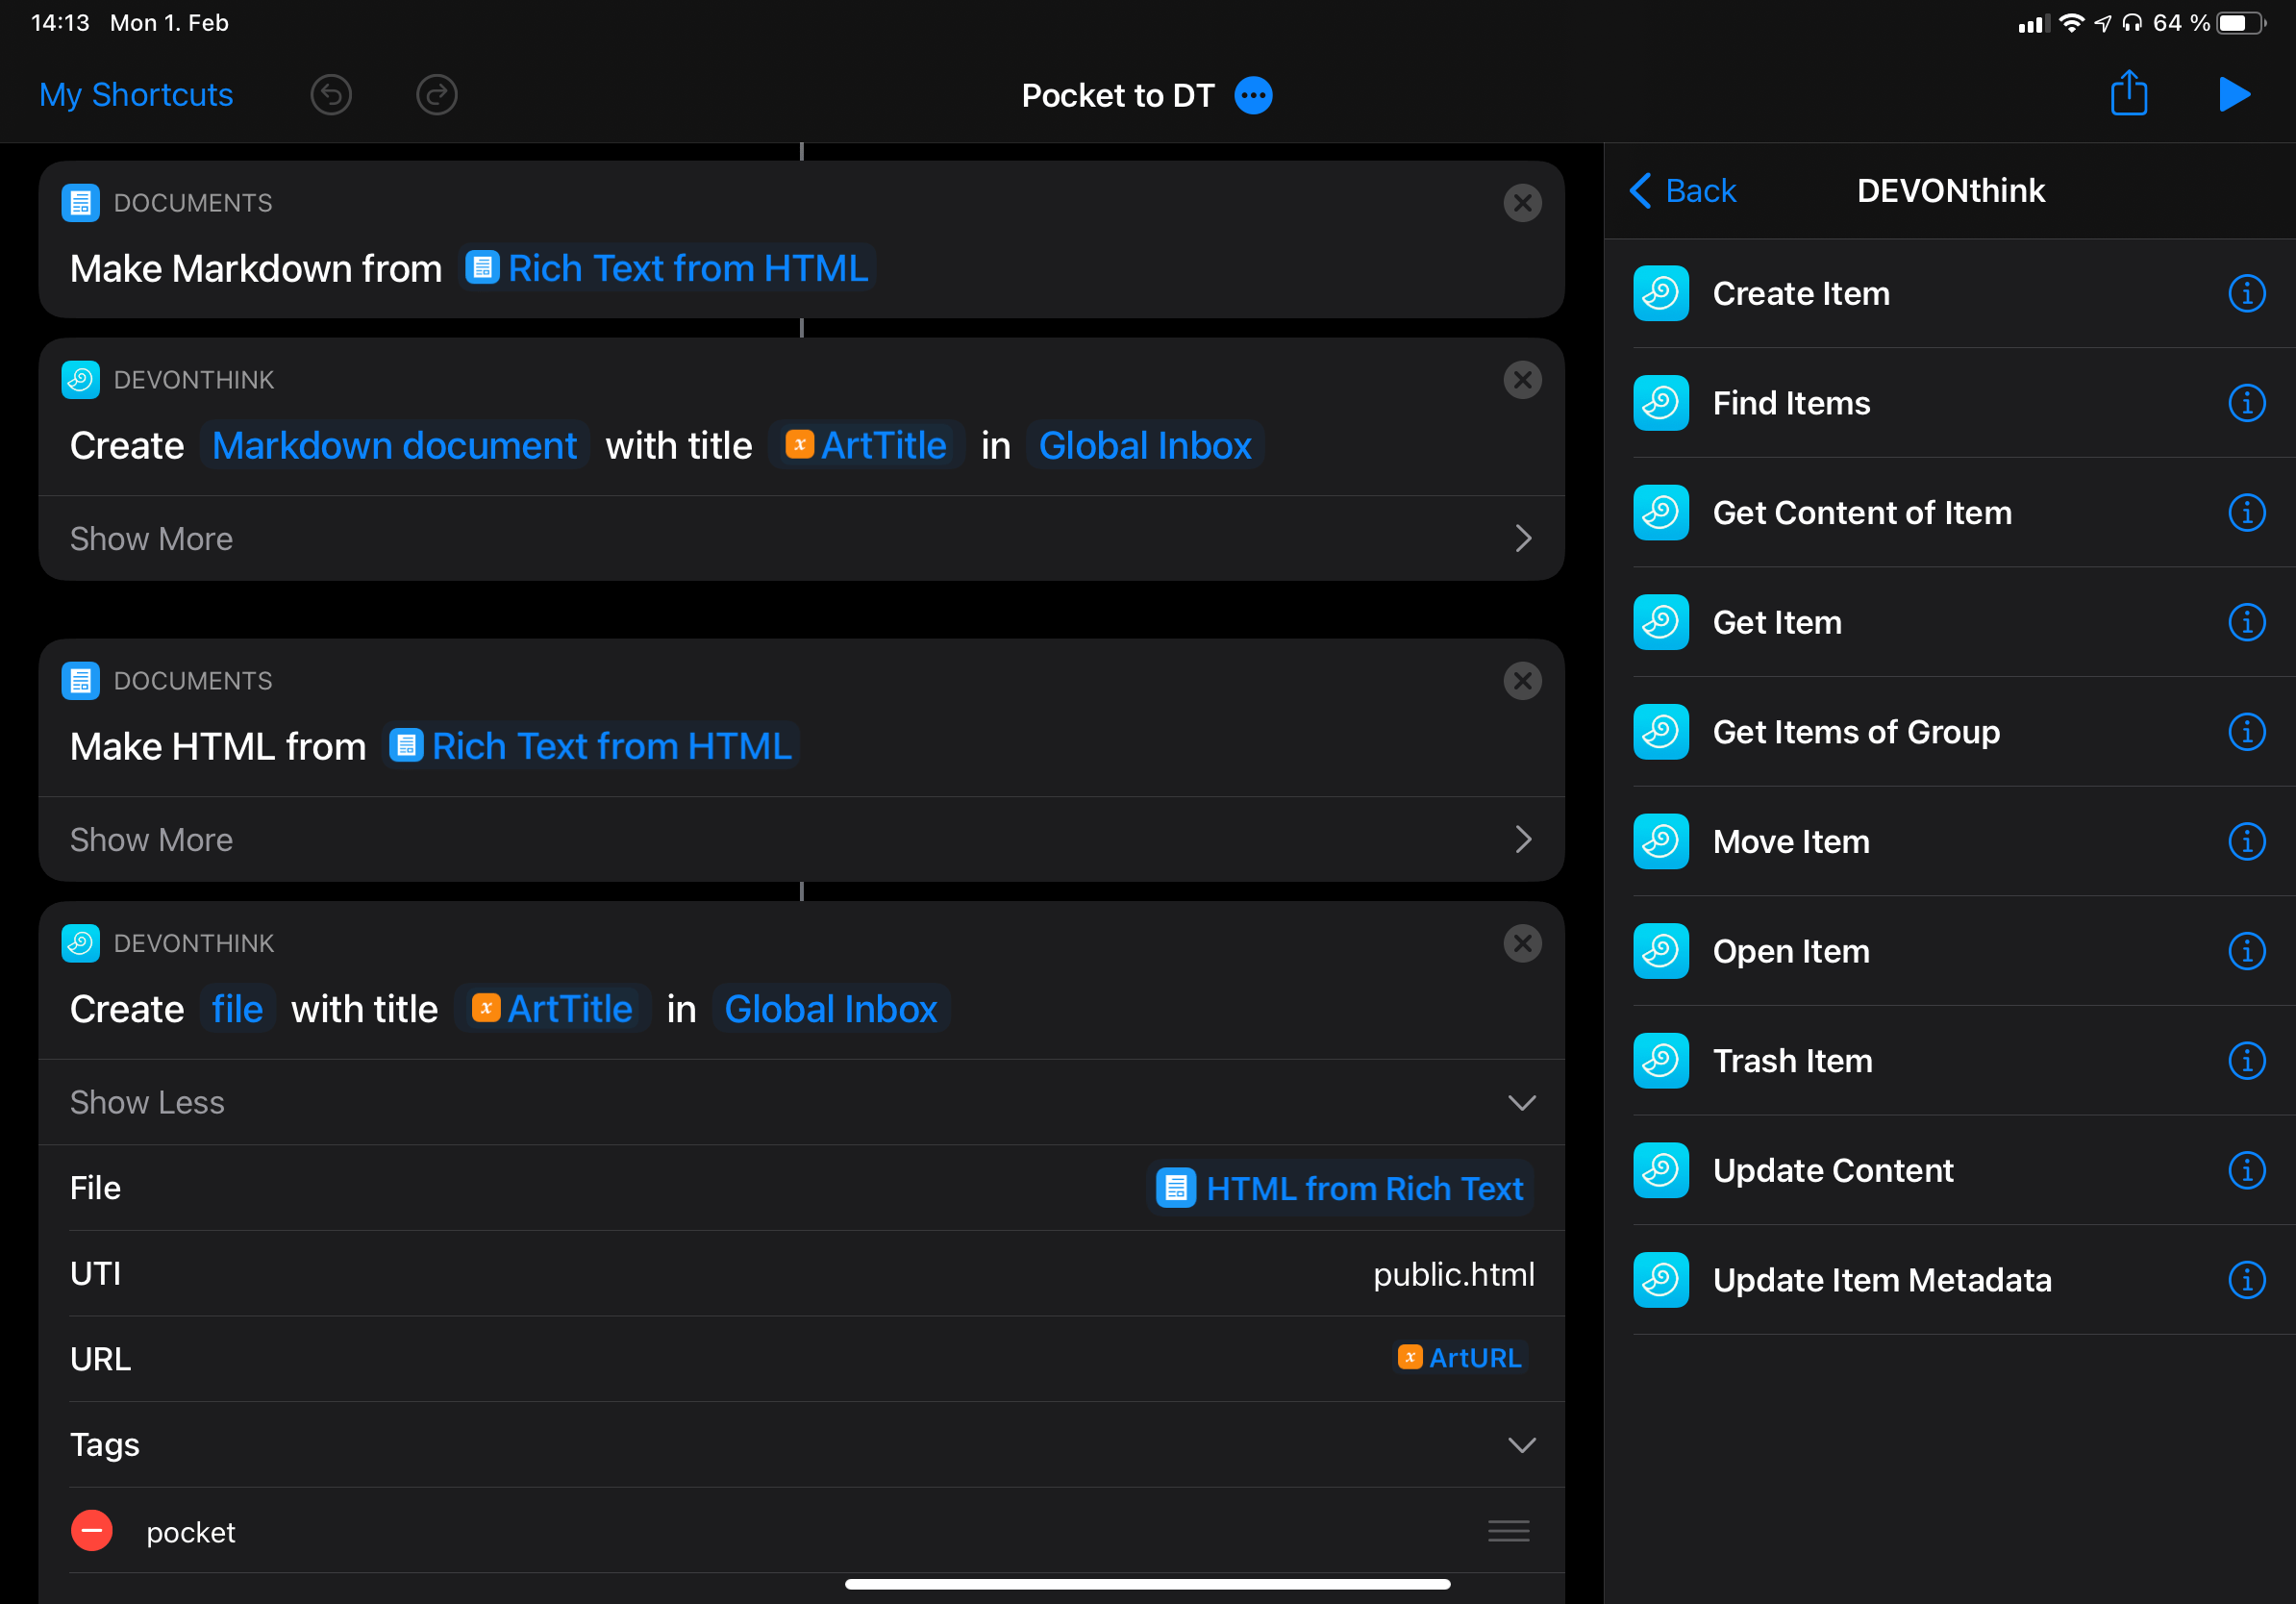The height and width of the screenshot is (1604, 2296).
Task: Click the DEVONthink Get Content of Item icon
Action: click(1660, 512)
